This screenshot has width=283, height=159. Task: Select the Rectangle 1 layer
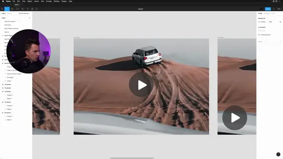(x=10, y=77)
